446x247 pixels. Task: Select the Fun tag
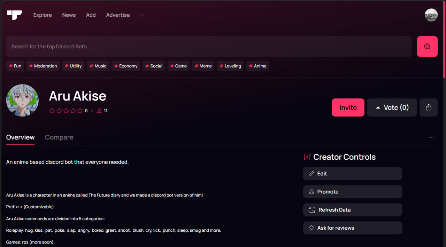click(15, 66)
